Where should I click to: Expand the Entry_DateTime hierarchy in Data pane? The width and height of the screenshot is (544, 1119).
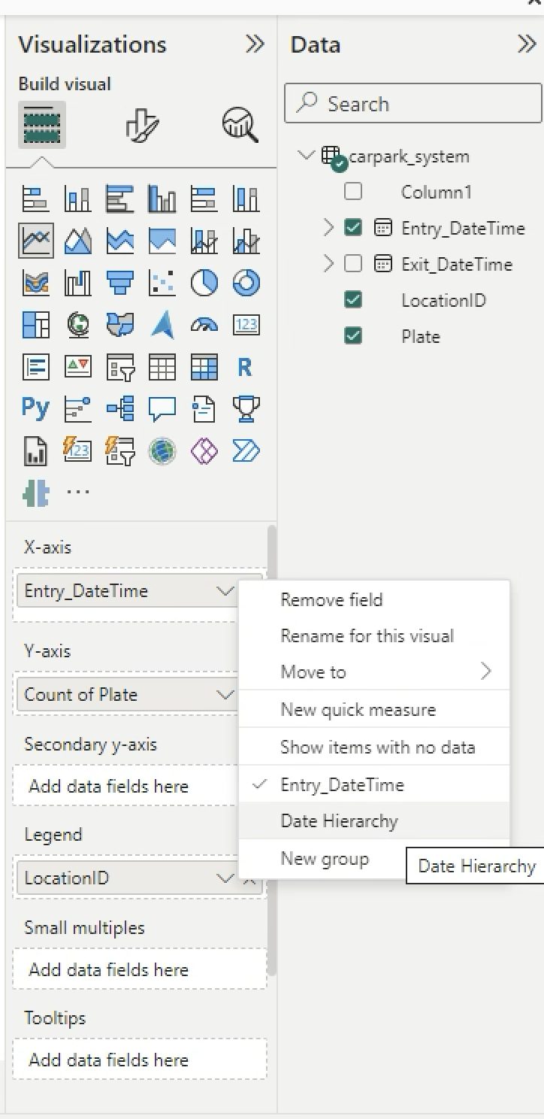(328, 227)
